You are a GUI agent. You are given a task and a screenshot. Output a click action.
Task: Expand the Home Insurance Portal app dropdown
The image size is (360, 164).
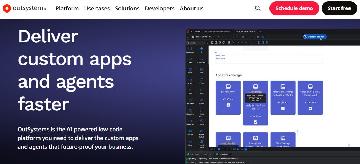(203, 37)
